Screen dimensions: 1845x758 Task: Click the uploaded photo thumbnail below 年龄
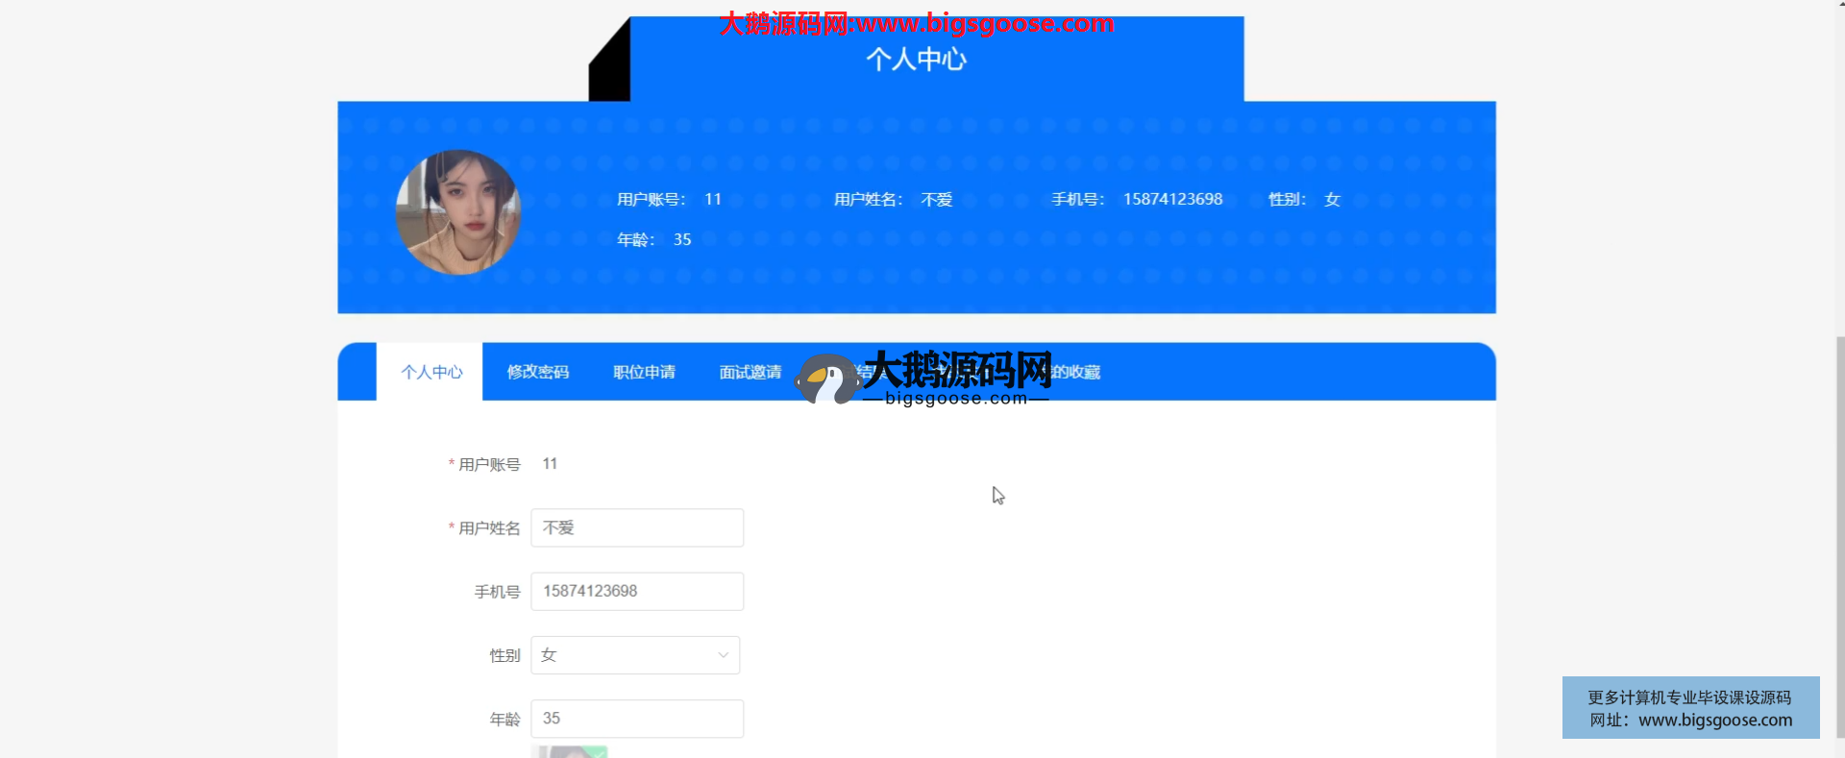pyautogui.click(x=570, y=751)
